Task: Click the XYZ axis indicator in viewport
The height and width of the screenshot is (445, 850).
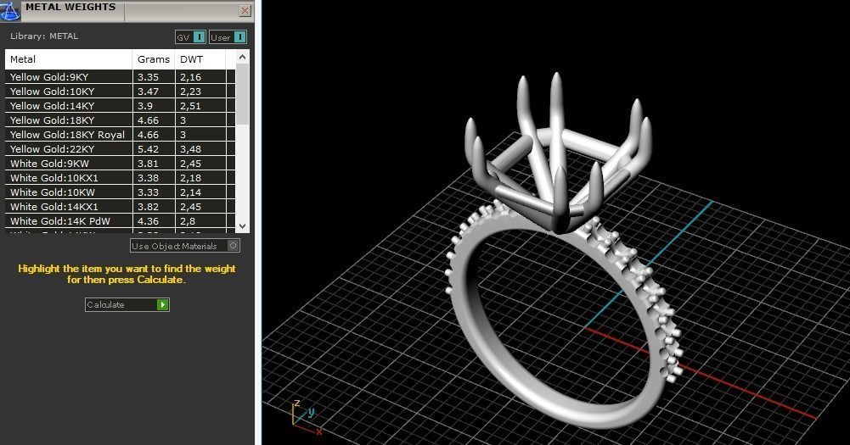Action: point(307,418)
